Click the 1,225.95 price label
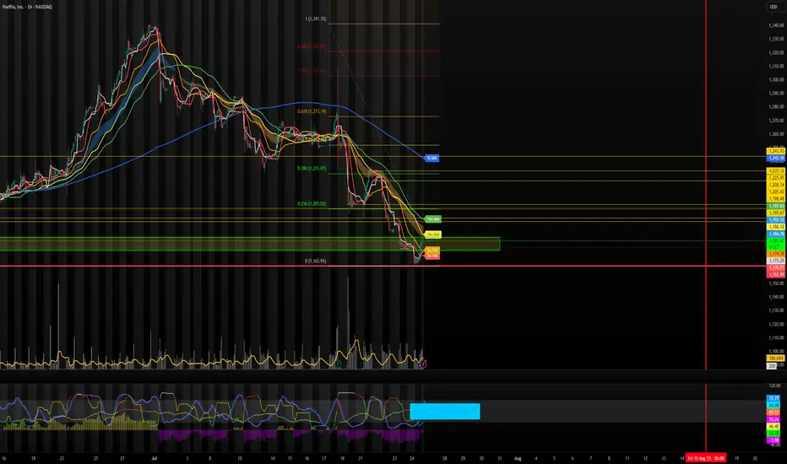The width and height of the screenshot is (787, 464). (776, 177)
